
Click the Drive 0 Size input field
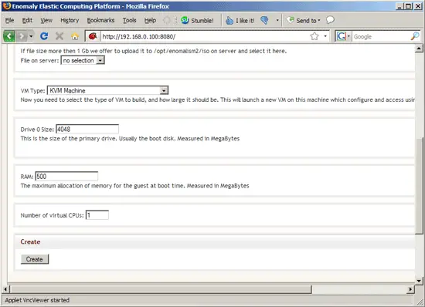click(x=87, y=129)
